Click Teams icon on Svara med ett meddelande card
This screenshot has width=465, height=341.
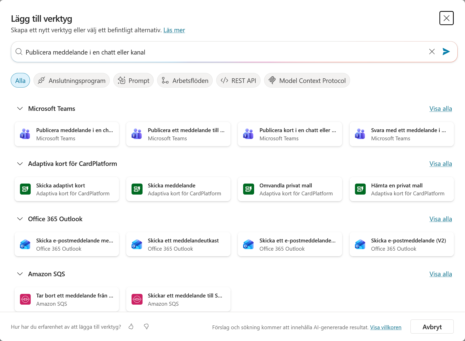(x=360, y=134)
